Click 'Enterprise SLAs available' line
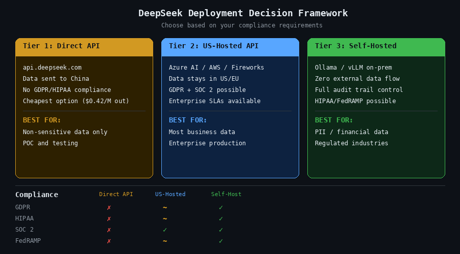 click(x=214, y=101)
